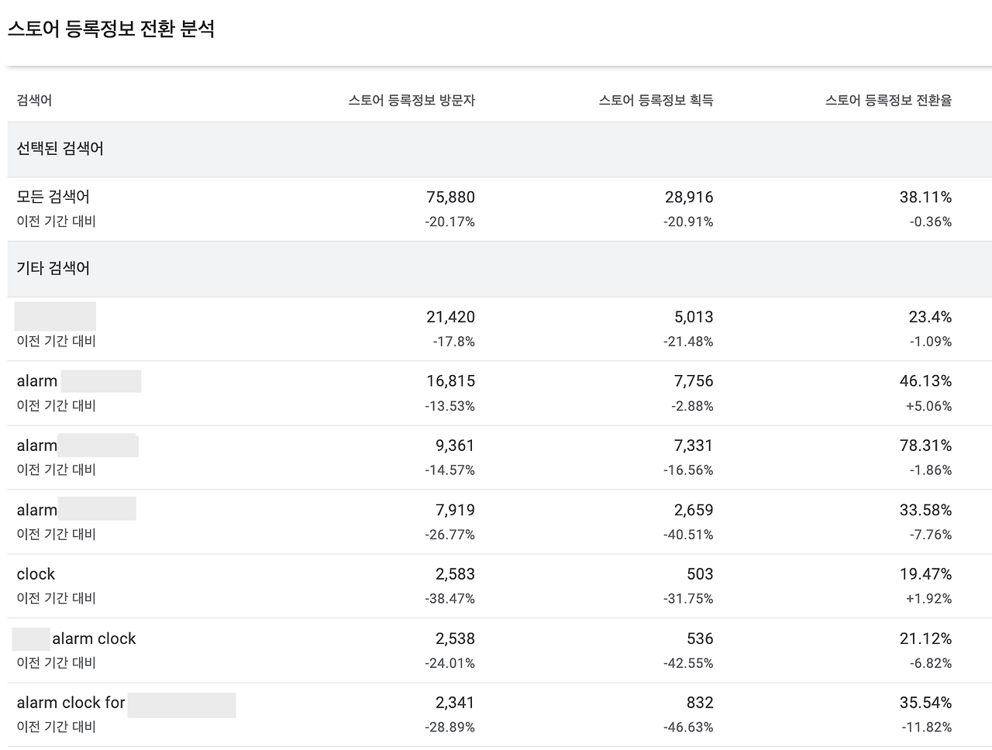Click the +5.06% change value
Screen dimensions: 992x750
pos(928,406)
